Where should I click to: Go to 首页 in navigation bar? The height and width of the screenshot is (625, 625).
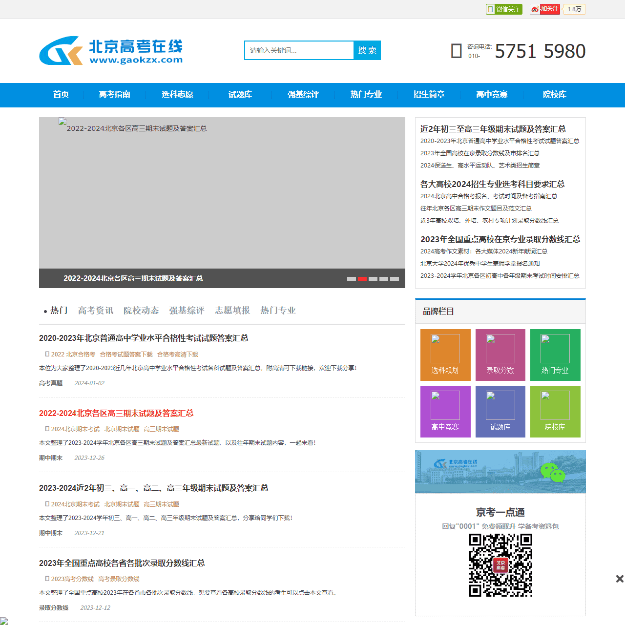coord(61,95)
